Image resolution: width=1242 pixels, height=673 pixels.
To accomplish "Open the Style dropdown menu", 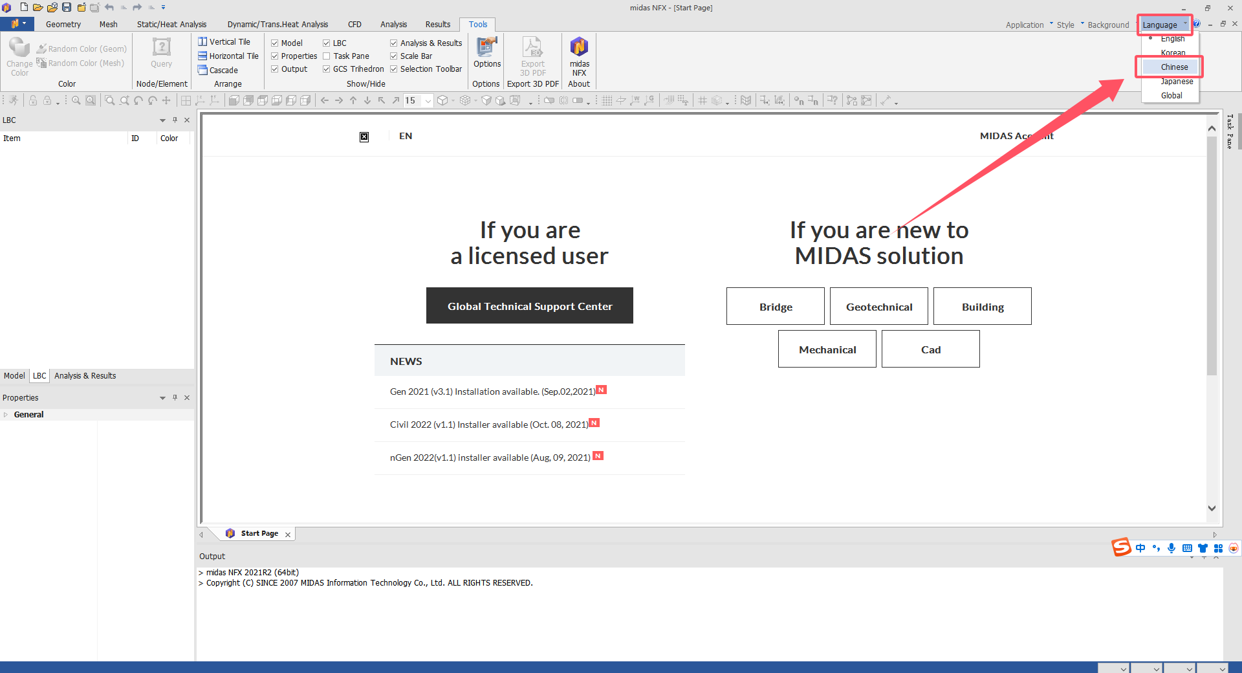I will pos(1069,25).
